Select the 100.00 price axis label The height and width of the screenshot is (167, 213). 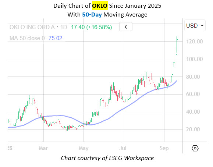pos(194,59)
